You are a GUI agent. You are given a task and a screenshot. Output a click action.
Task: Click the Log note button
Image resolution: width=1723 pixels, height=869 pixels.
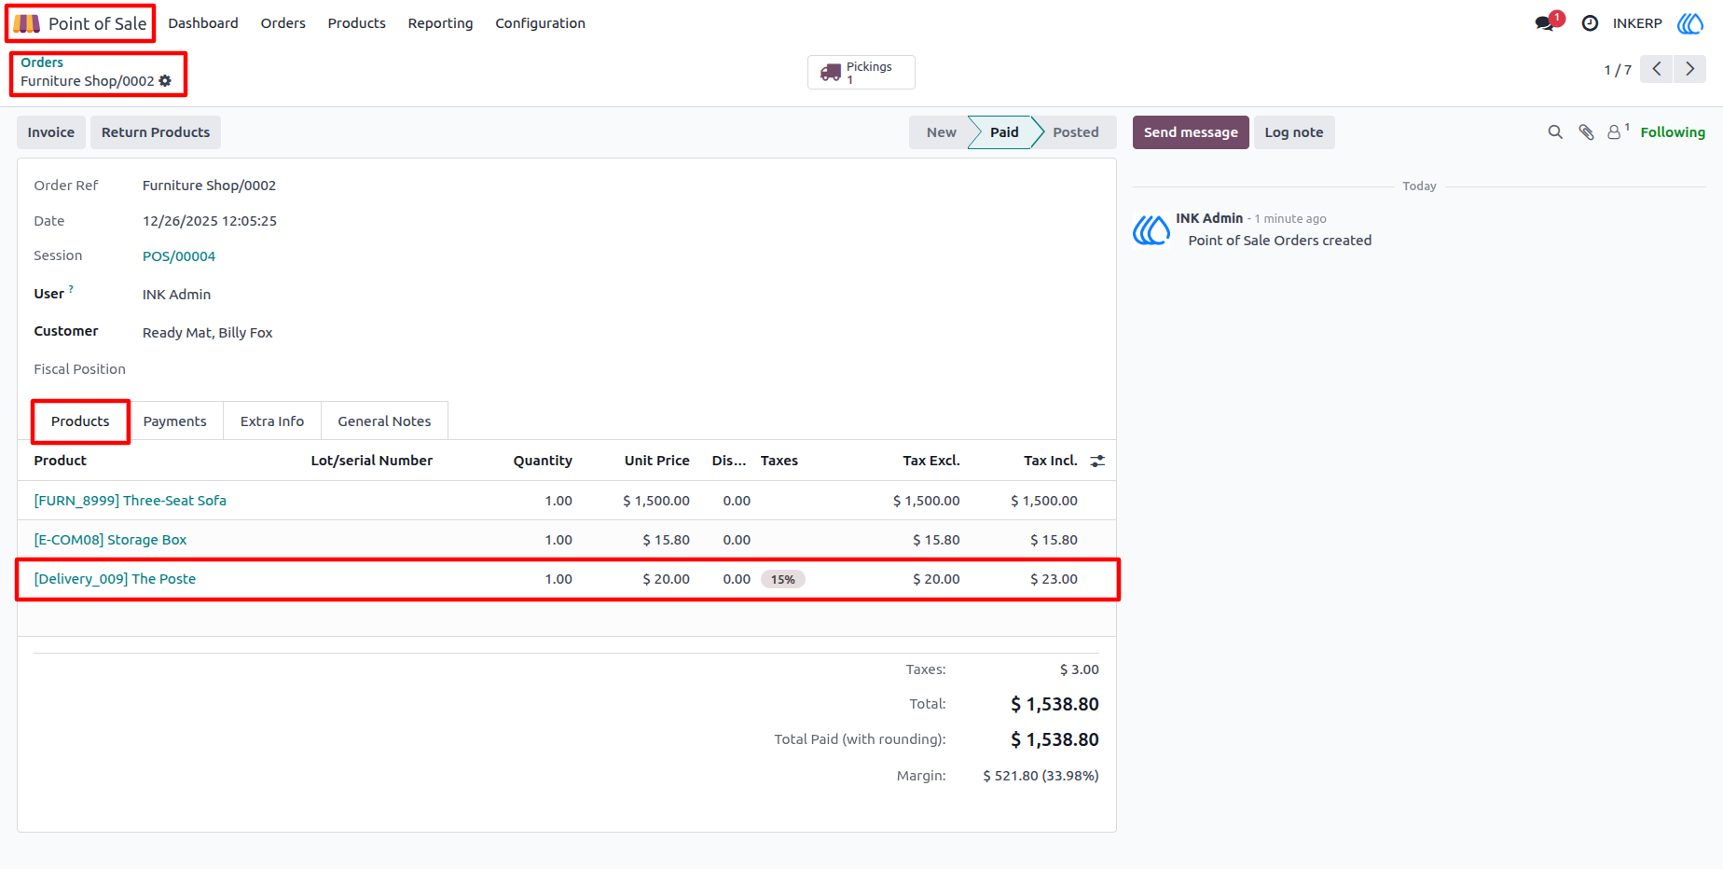tap(1294, 132)
